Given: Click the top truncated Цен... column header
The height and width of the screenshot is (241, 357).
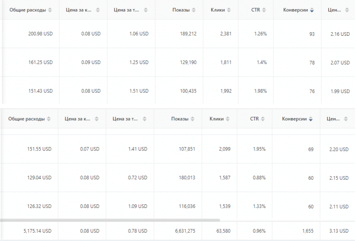Looking at the screenshot, I should pos(334,10).
